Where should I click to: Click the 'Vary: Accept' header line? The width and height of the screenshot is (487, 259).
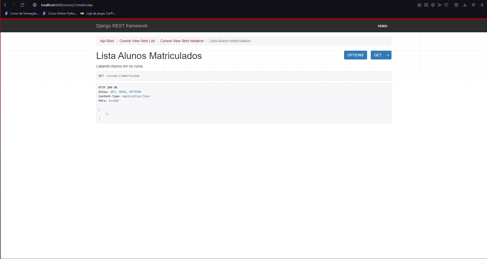coord(109,101)
